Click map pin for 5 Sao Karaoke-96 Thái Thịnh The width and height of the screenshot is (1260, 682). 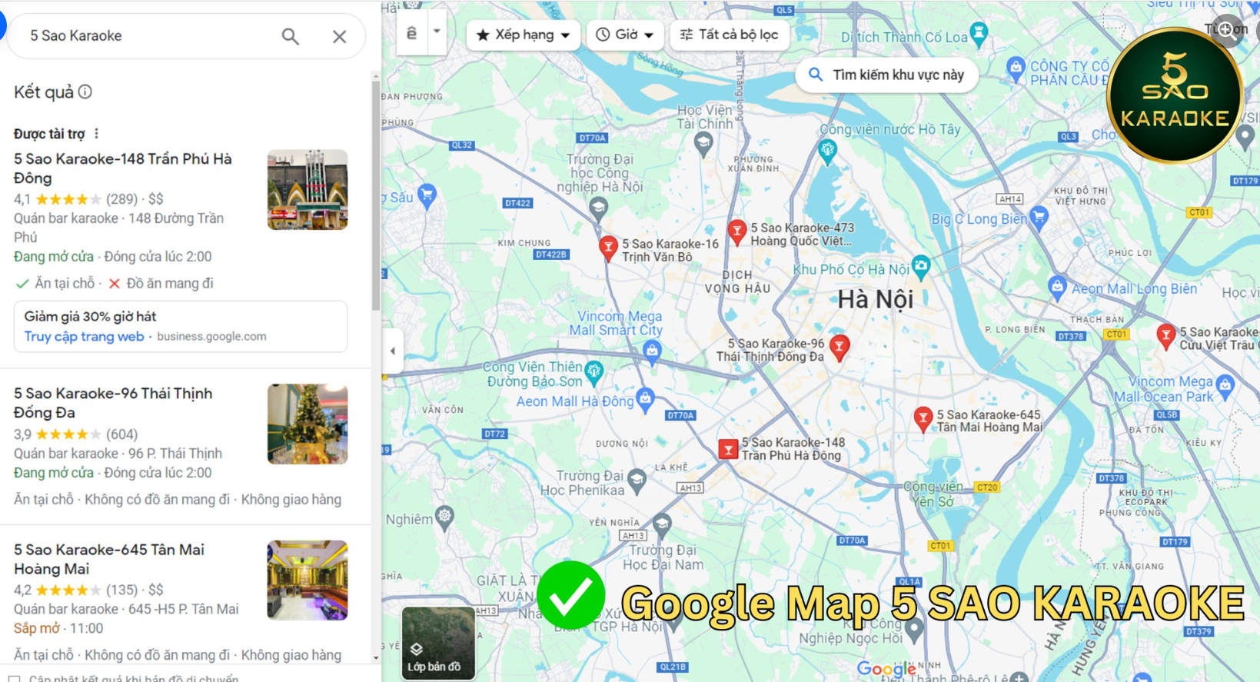839,347
